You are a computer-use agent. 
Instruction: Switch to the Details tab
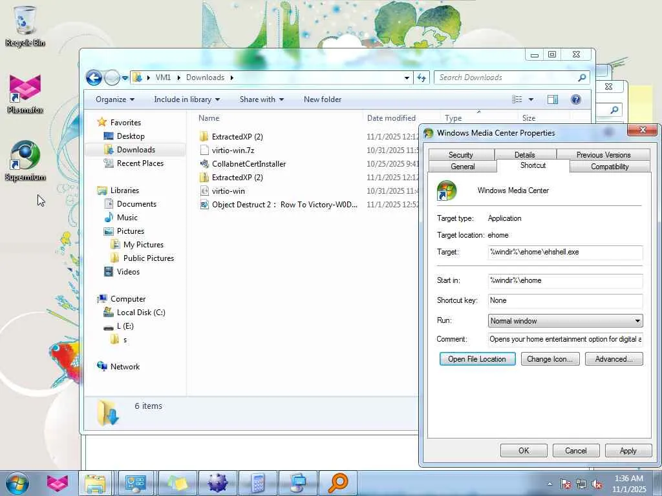click(525, 155)
